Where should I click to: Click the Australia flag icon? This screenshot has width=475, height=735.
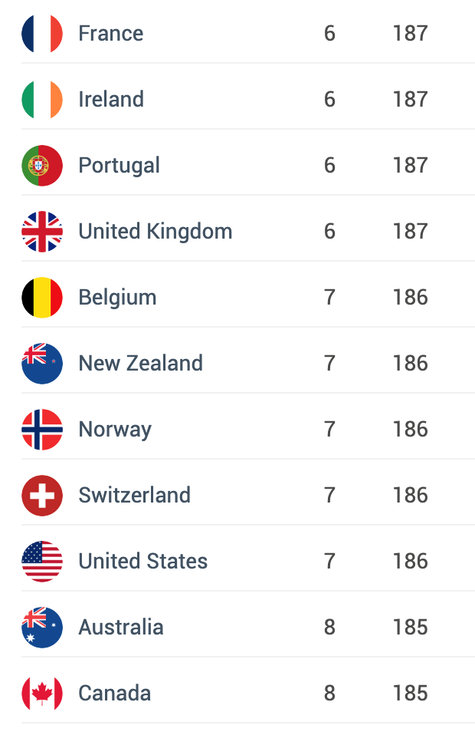coord(42,628)
